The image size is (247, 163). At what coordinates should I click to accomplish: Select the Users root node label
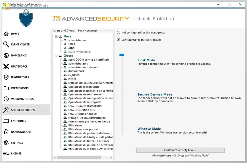[x=68, y=36]
